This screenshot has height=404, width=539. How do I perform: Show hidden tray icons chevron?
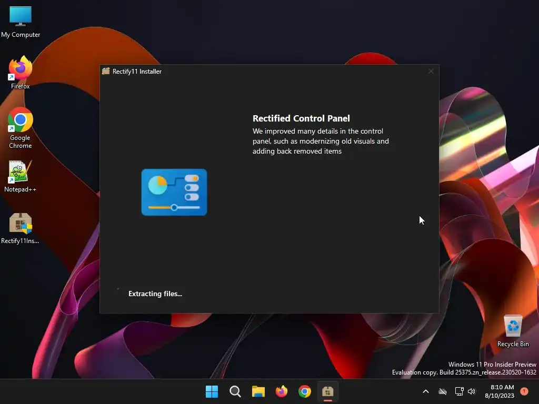[425, 391]
